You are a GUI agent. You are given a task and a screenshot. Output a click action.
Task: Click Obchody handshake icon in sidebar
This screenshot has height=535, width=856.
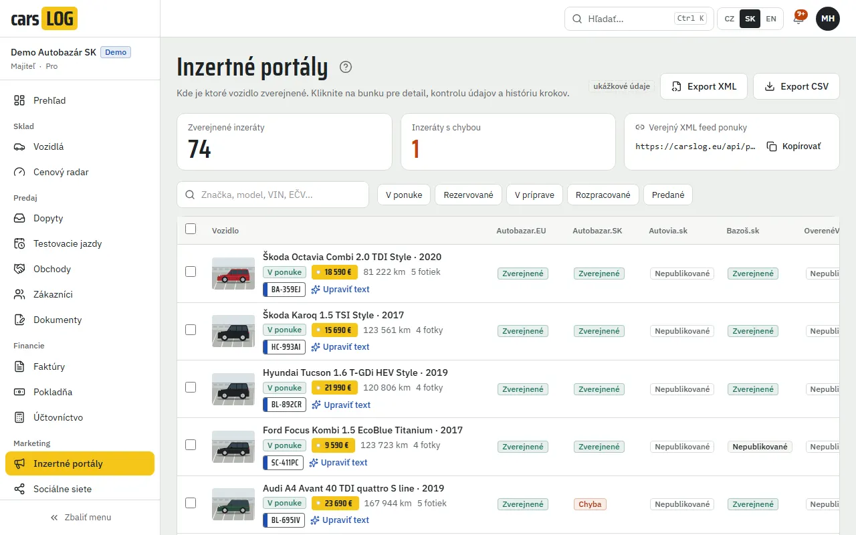tap(19, 269)
